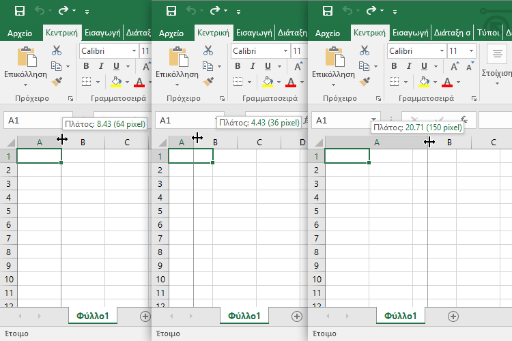Click the Redo arrow in the right Excel window

(371, 11)
